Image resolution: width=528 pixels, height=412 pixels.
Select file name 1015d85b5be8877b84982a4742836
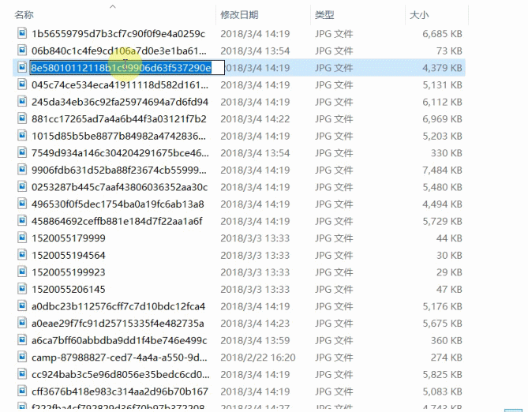click(118, 136)
